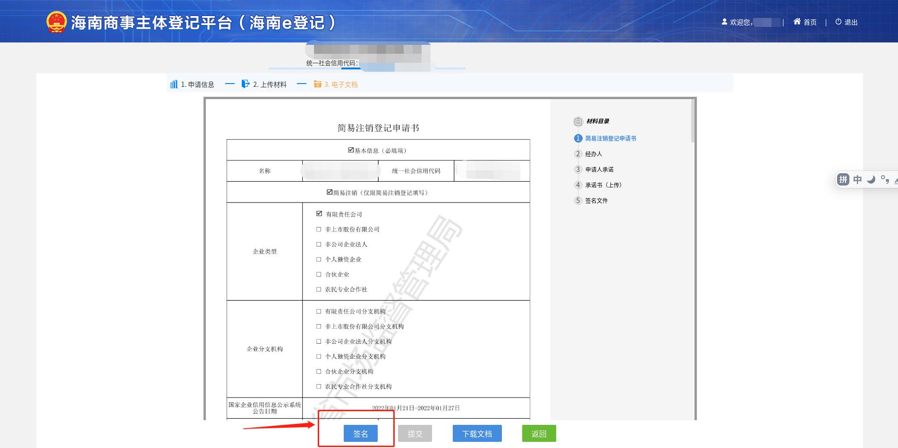The image size is (898, 448).
Task: Click the moon icon on IME bar
Action: [x=871, y=179]
